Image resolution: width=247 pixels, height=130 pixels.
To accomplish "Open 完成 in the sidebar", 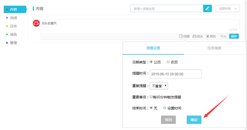I will tap(13, 18).
